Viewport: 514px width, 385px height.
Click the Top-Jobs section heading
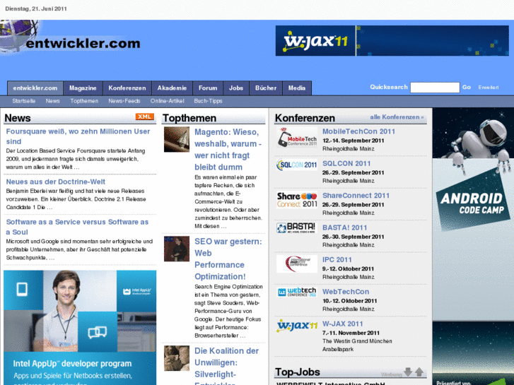298,372
